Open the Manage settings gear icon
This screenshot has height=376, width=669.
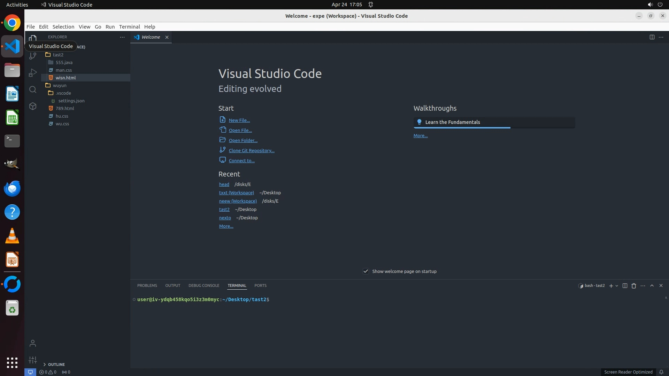tap(33, 360)
